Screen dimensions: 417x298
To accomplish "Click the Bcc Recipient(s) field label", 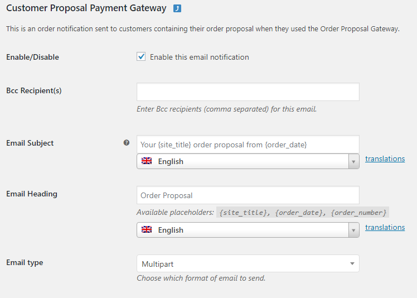I will (34, 90).
